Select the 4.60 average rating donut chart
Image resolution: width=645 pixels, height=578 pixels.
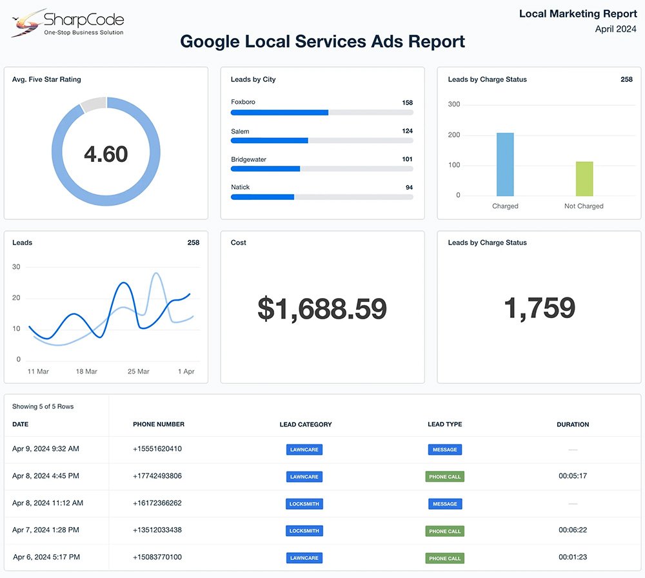106,154
